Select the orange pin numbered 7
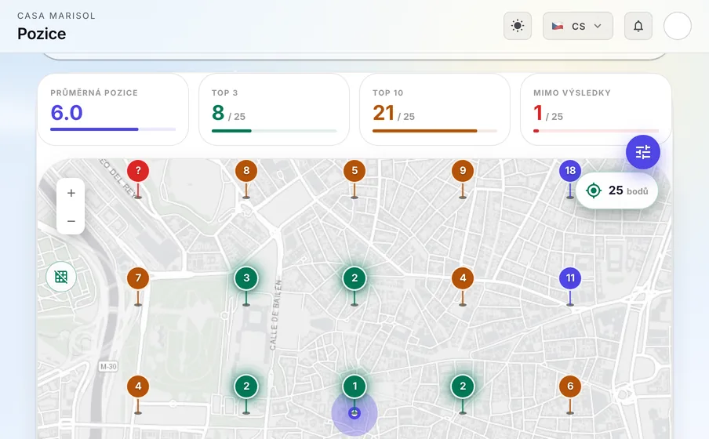709x439 pixels. tap(138, 278)
